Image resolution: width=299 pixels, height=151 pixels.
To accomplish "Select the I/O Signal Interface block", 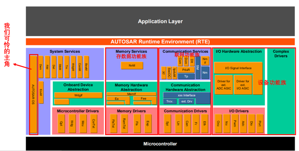I will [238, 68].
